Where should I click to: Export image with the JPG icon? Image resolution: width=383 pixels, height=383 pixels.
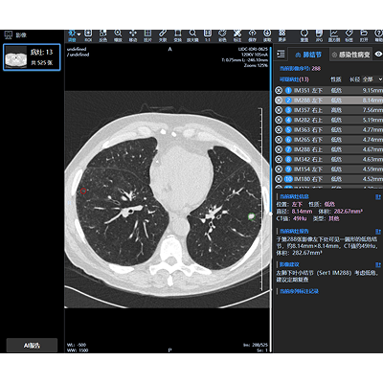click(319, 35)
